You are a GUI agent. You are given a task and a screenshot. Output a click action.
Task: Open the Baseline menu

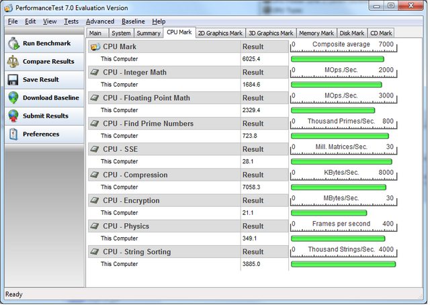133,21
